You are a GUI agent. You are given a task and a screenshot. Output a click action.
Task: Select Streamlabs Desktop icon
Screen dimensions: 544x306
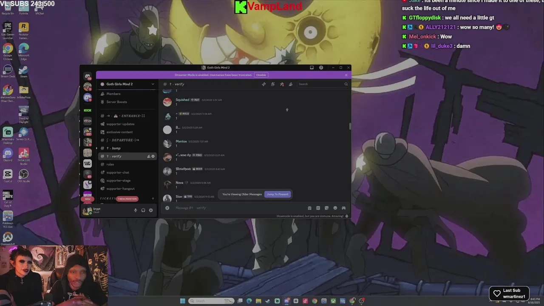(x=8, y=136)
